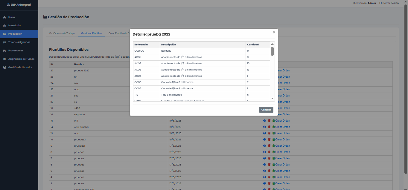
Task: Click the eye icon for template 'otra'
Action: point(264,133)
